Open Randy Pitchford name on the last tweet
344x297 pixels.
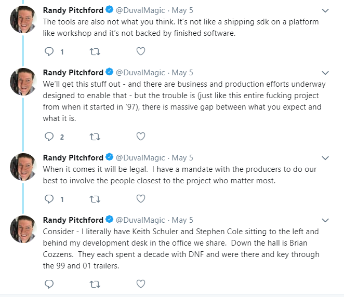point(73,220)
